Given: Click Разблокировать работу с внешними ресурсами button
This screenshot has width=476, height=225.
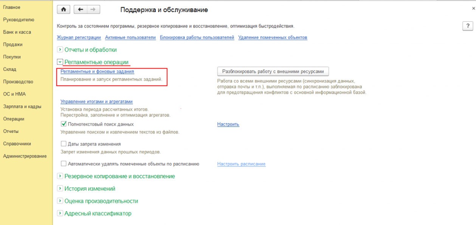Looking at the screenshot, I should pos(273,71).
